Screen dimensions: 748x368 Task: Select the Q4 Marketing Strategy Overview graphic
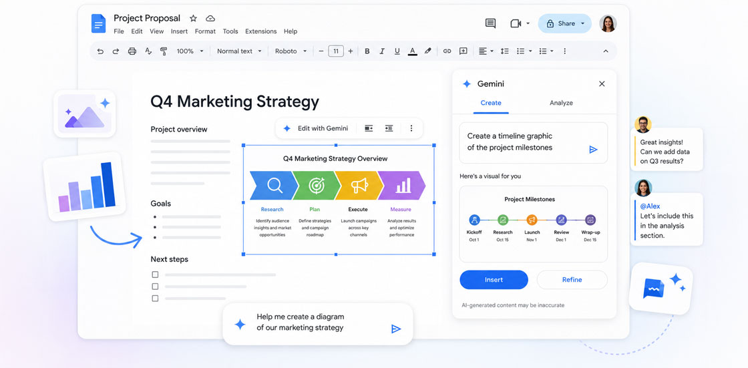click(x=338, y=200)
